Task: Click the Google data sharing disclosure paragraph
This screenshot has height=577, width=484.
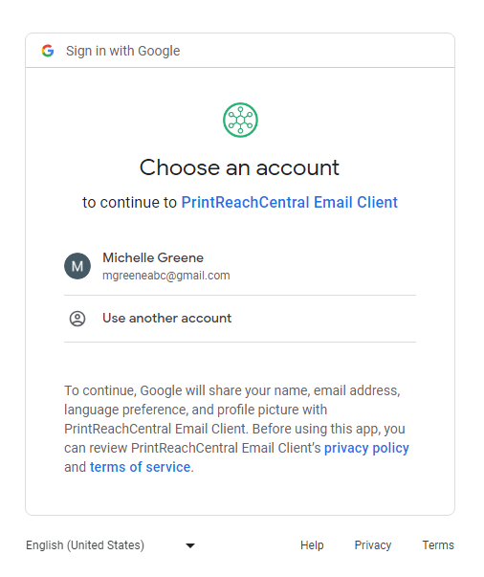Action: [236, 429]
